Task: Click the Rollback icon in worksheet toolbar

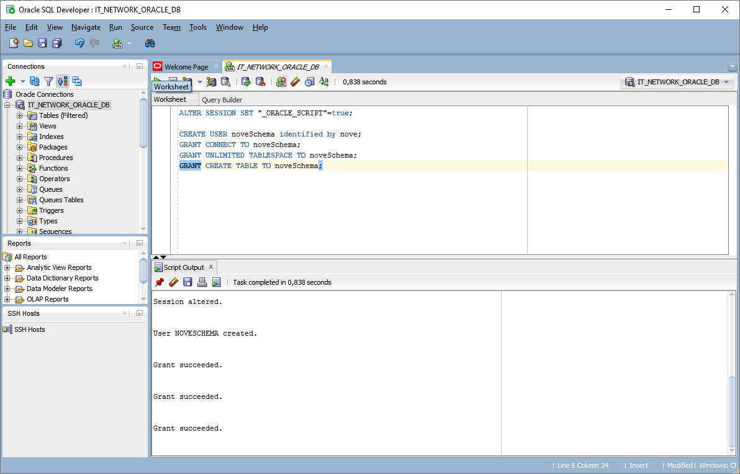Action: 261,82
